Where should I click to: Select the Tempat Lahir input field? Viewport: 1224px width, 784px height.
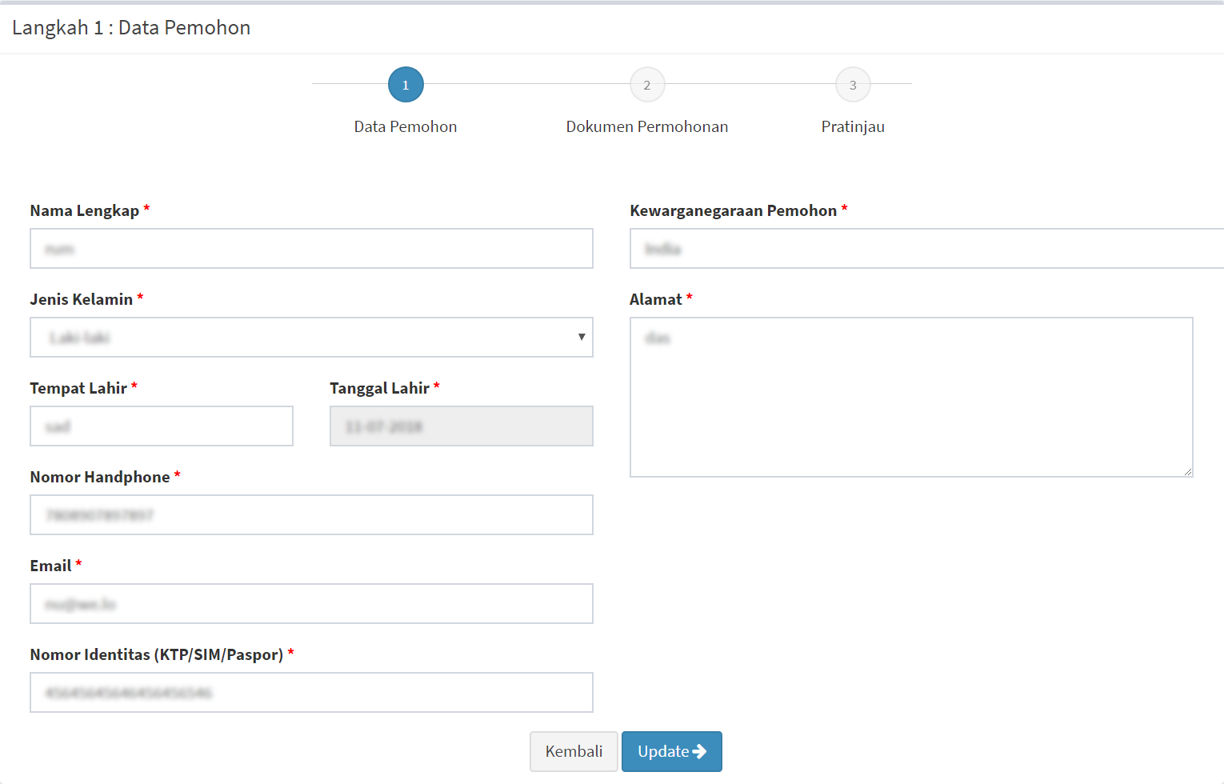pyautogui.click(x=162, y=426)
